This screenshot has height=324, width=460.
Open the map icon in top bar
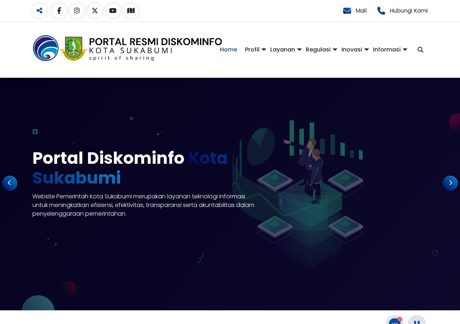point(131,11)
